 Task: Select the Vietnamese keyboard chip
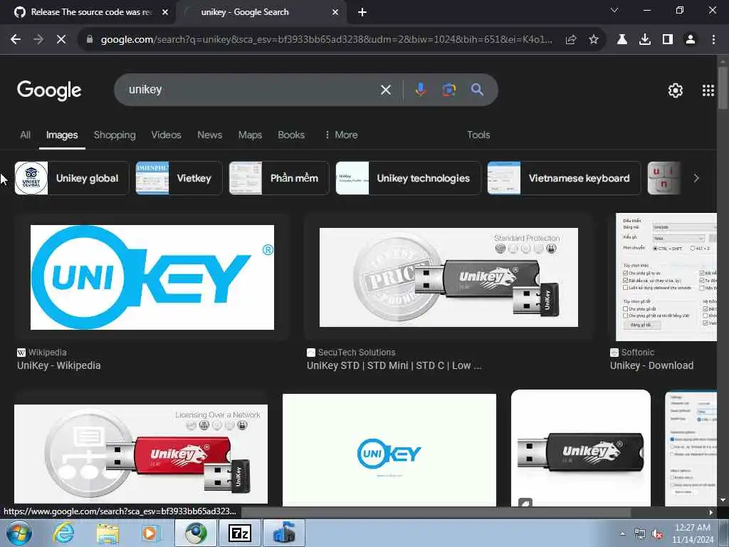tap(564, 178)
